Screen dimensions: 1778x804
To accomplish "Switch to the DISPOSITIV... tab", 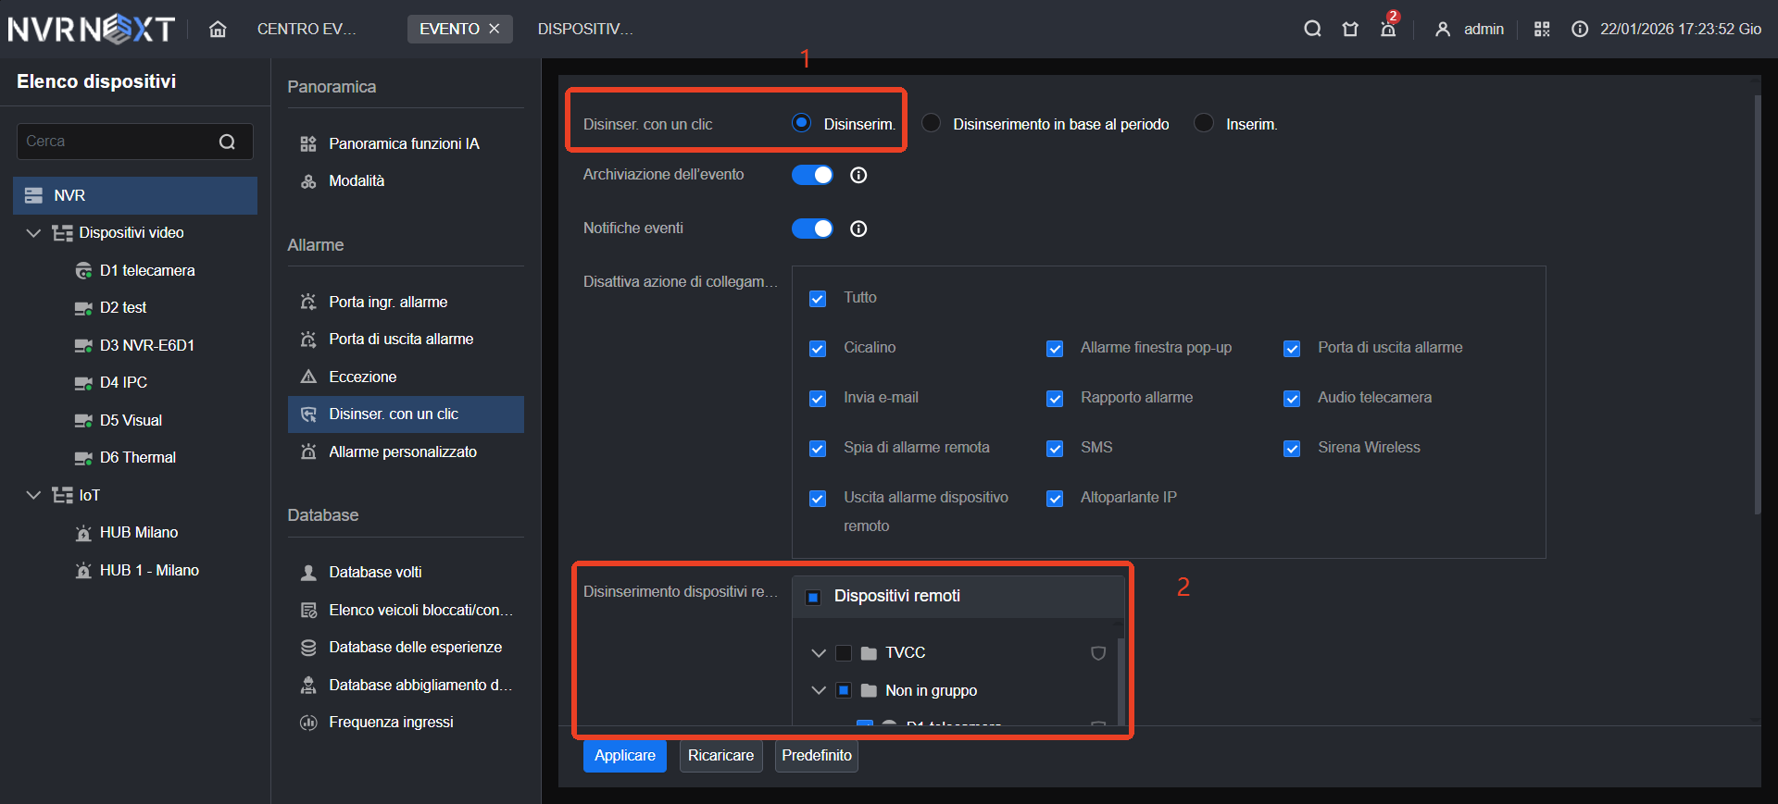I will pos(585,29).
